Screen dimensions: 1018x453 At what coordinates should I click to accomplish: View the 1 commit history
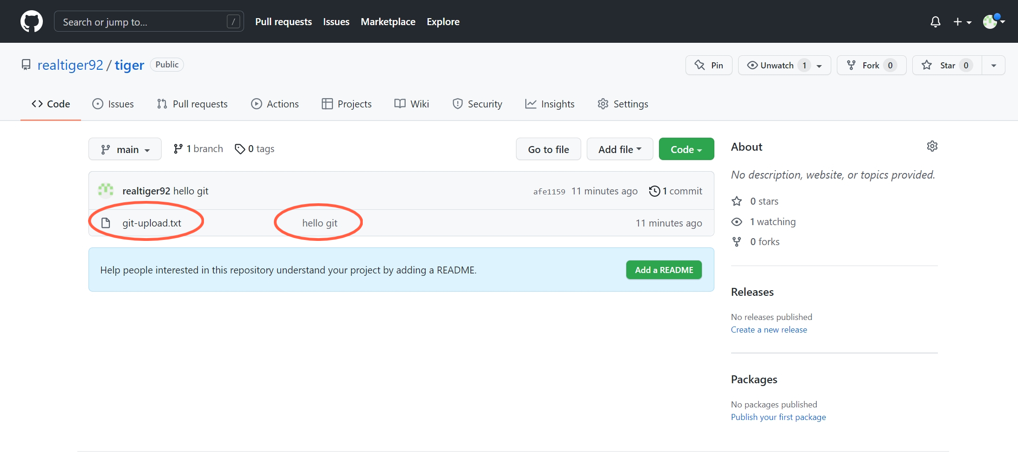676,191
